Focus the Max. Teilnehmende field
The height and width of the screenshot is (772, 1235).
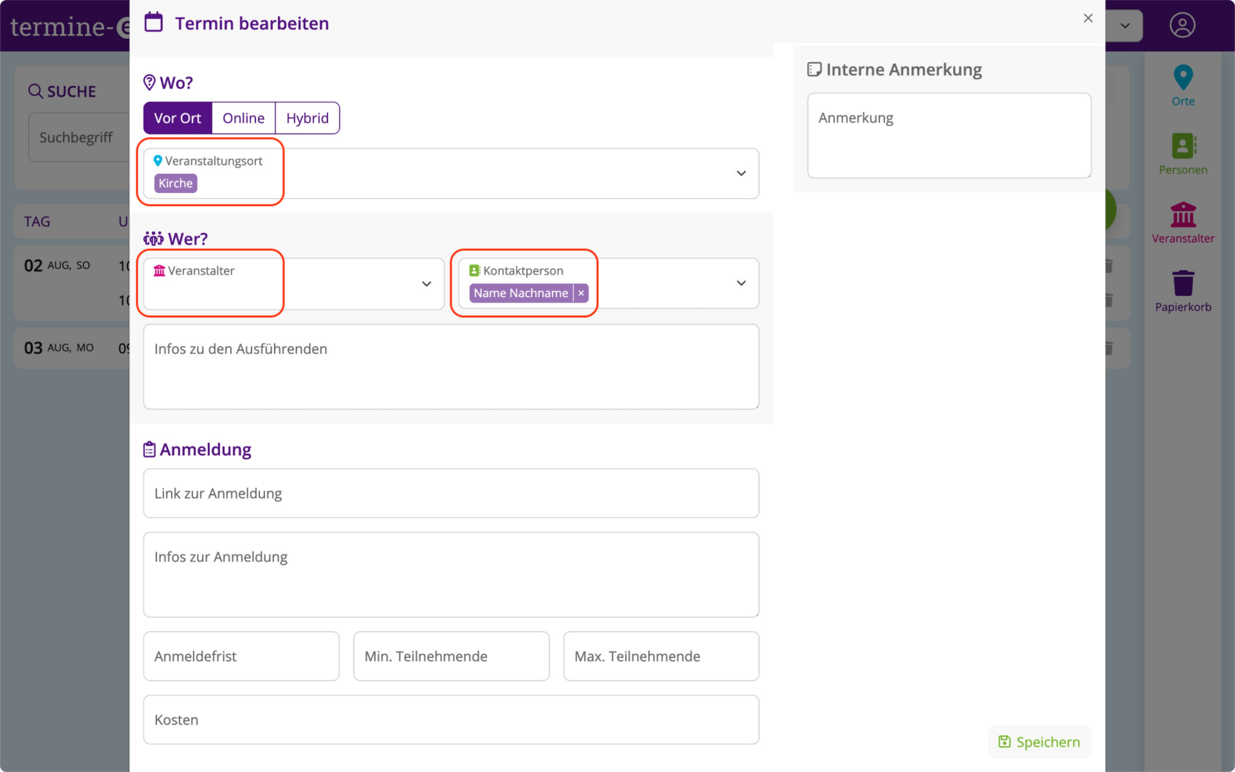(x=662, y=656)
